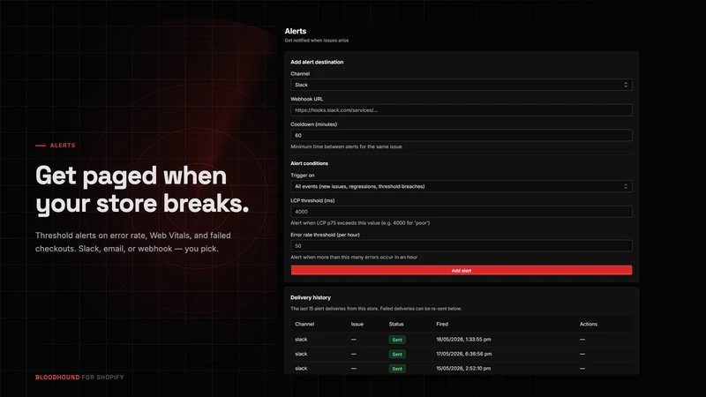Click the Add alert destination heading
The height and width of the screenshot is (397, 706).
coord(317,62)
